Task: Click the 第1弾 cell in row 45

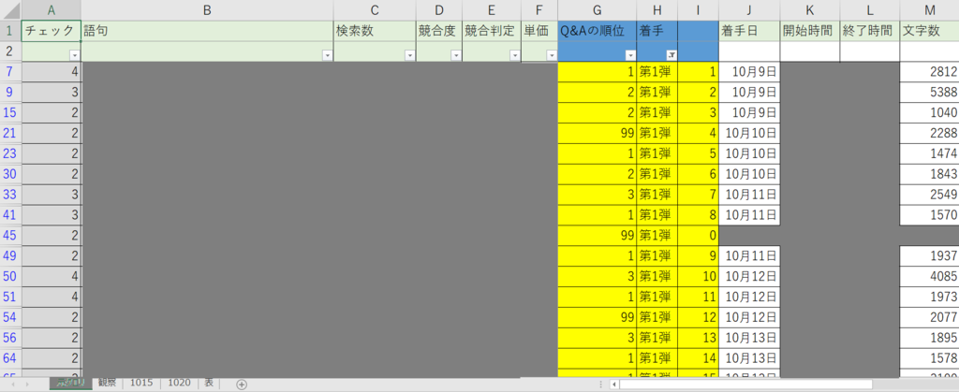Action: [657, 235]
